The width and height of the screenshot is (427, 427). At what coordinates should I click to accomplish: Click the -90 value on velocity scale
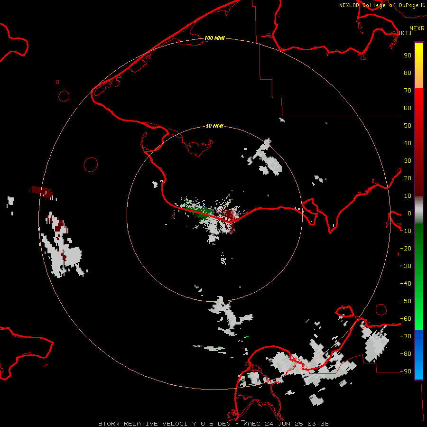(406, 371)
